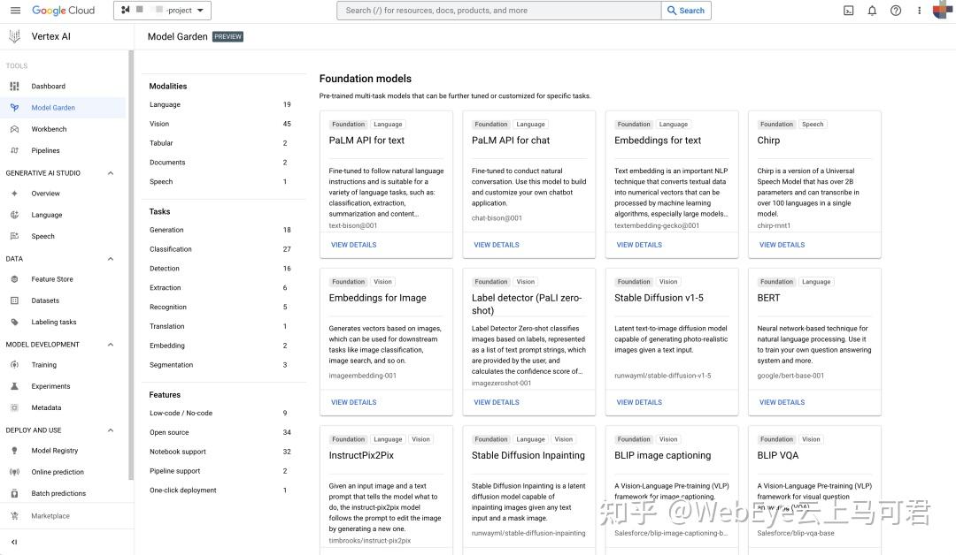
Task: Open the Dashboard menu item
Action: [49, 86]
